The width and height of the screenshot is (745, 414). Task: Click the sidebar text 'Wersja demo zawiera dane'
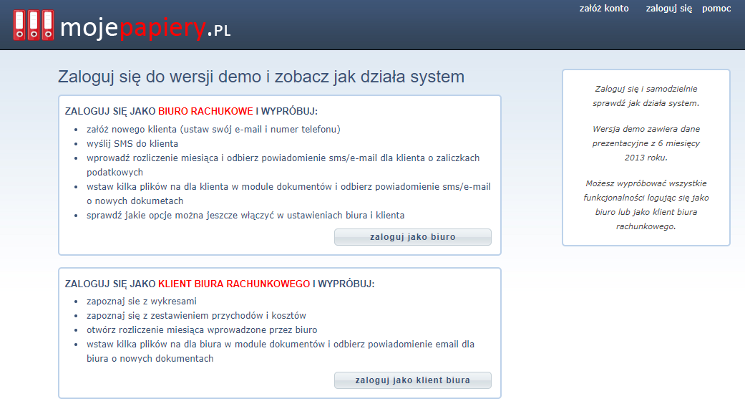[646, 130]
